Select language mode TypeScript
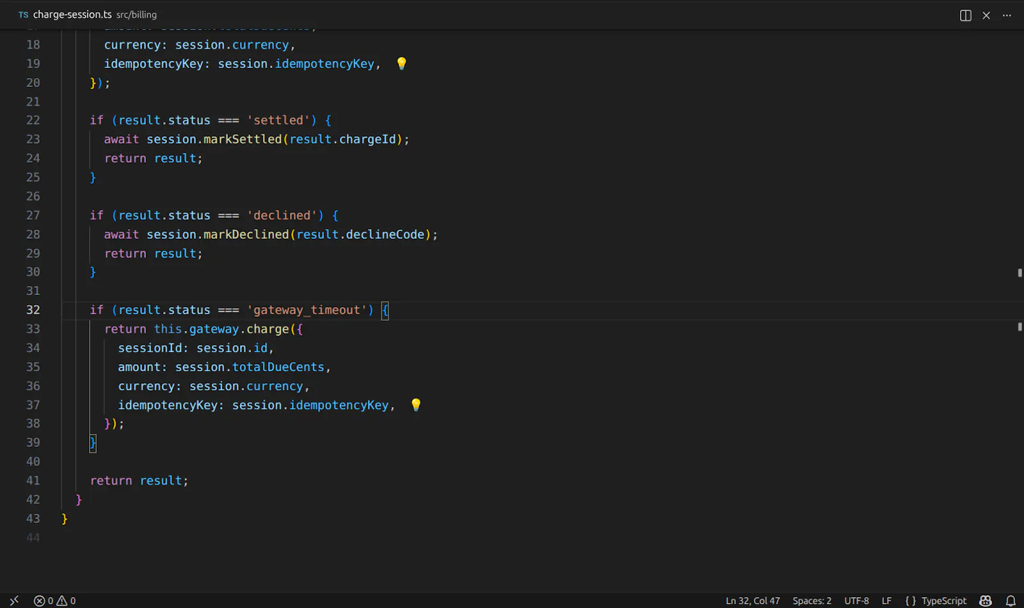Image resolution: width=1024 pixels, height=608 pixels. click(x=944, y=600)
